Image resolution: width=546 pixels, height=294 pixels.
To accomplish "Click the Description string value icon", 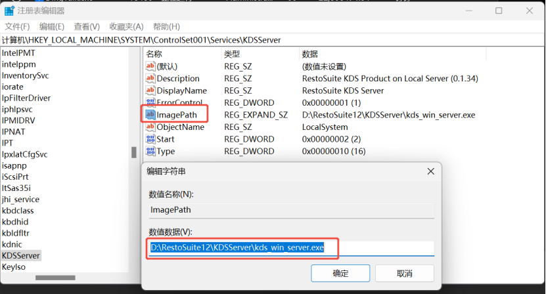I will [x=150, y=79].
